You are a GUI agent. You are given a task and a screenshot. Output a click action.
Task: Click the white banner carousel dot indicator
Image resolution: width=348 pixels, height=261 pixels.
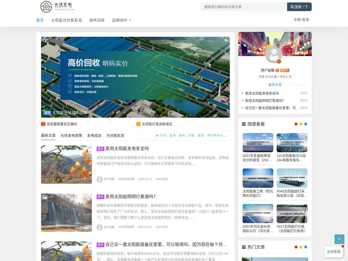[226, 40]
